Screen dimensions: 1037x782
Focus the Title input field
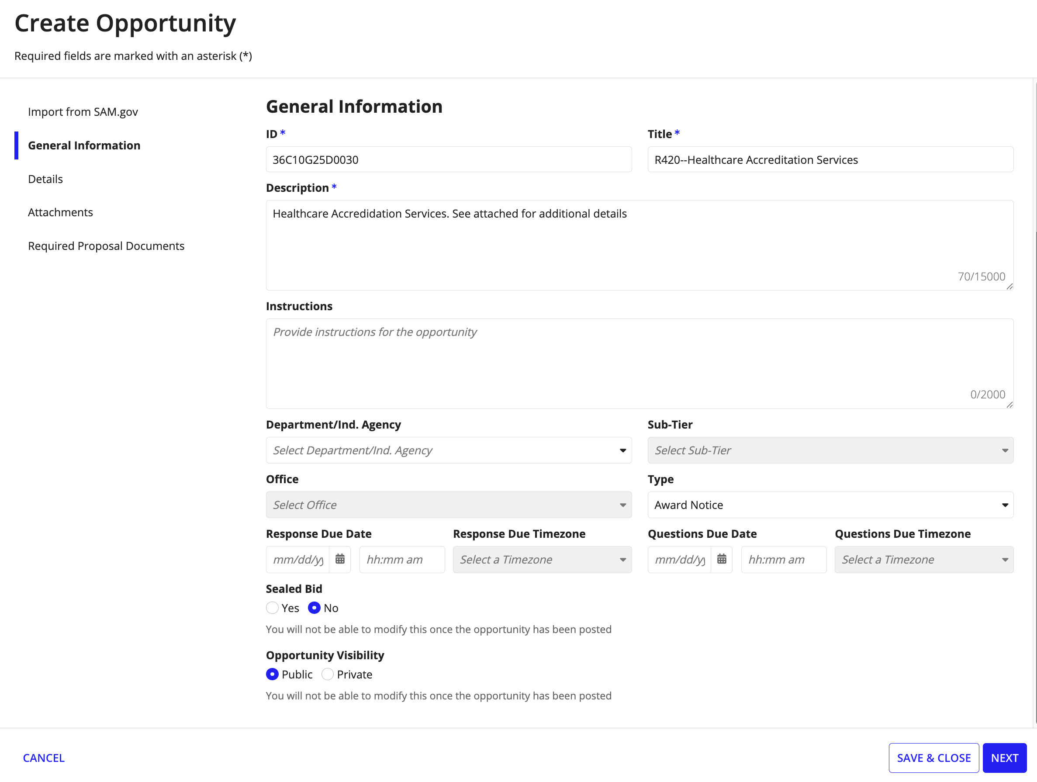831,159
